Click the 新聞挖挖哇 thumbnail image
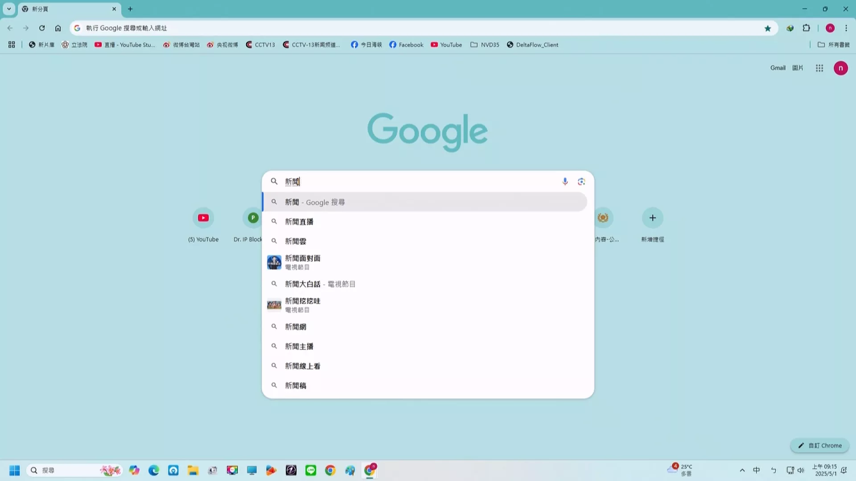The image size is (856, 481). click(x=274, y=305)
